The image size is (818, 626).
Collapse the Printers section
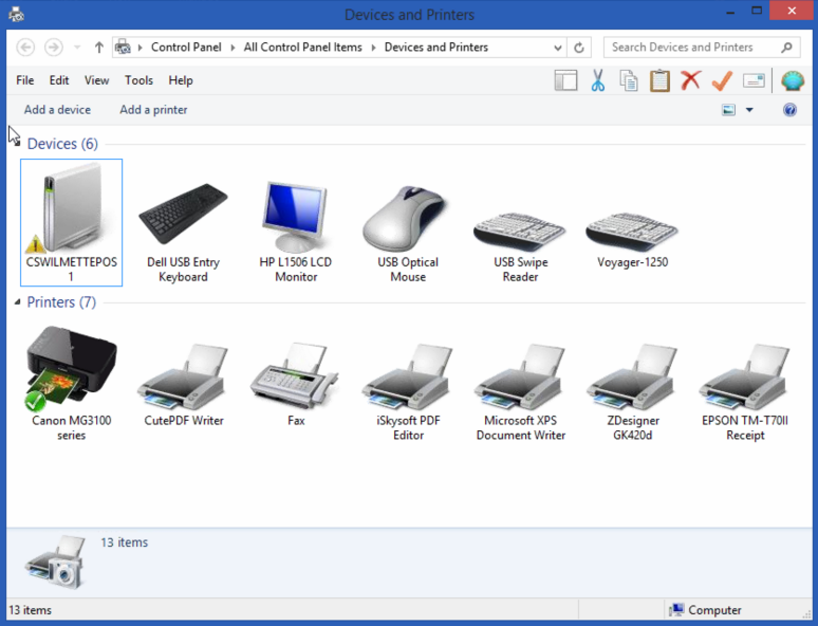tap(17, 302)
